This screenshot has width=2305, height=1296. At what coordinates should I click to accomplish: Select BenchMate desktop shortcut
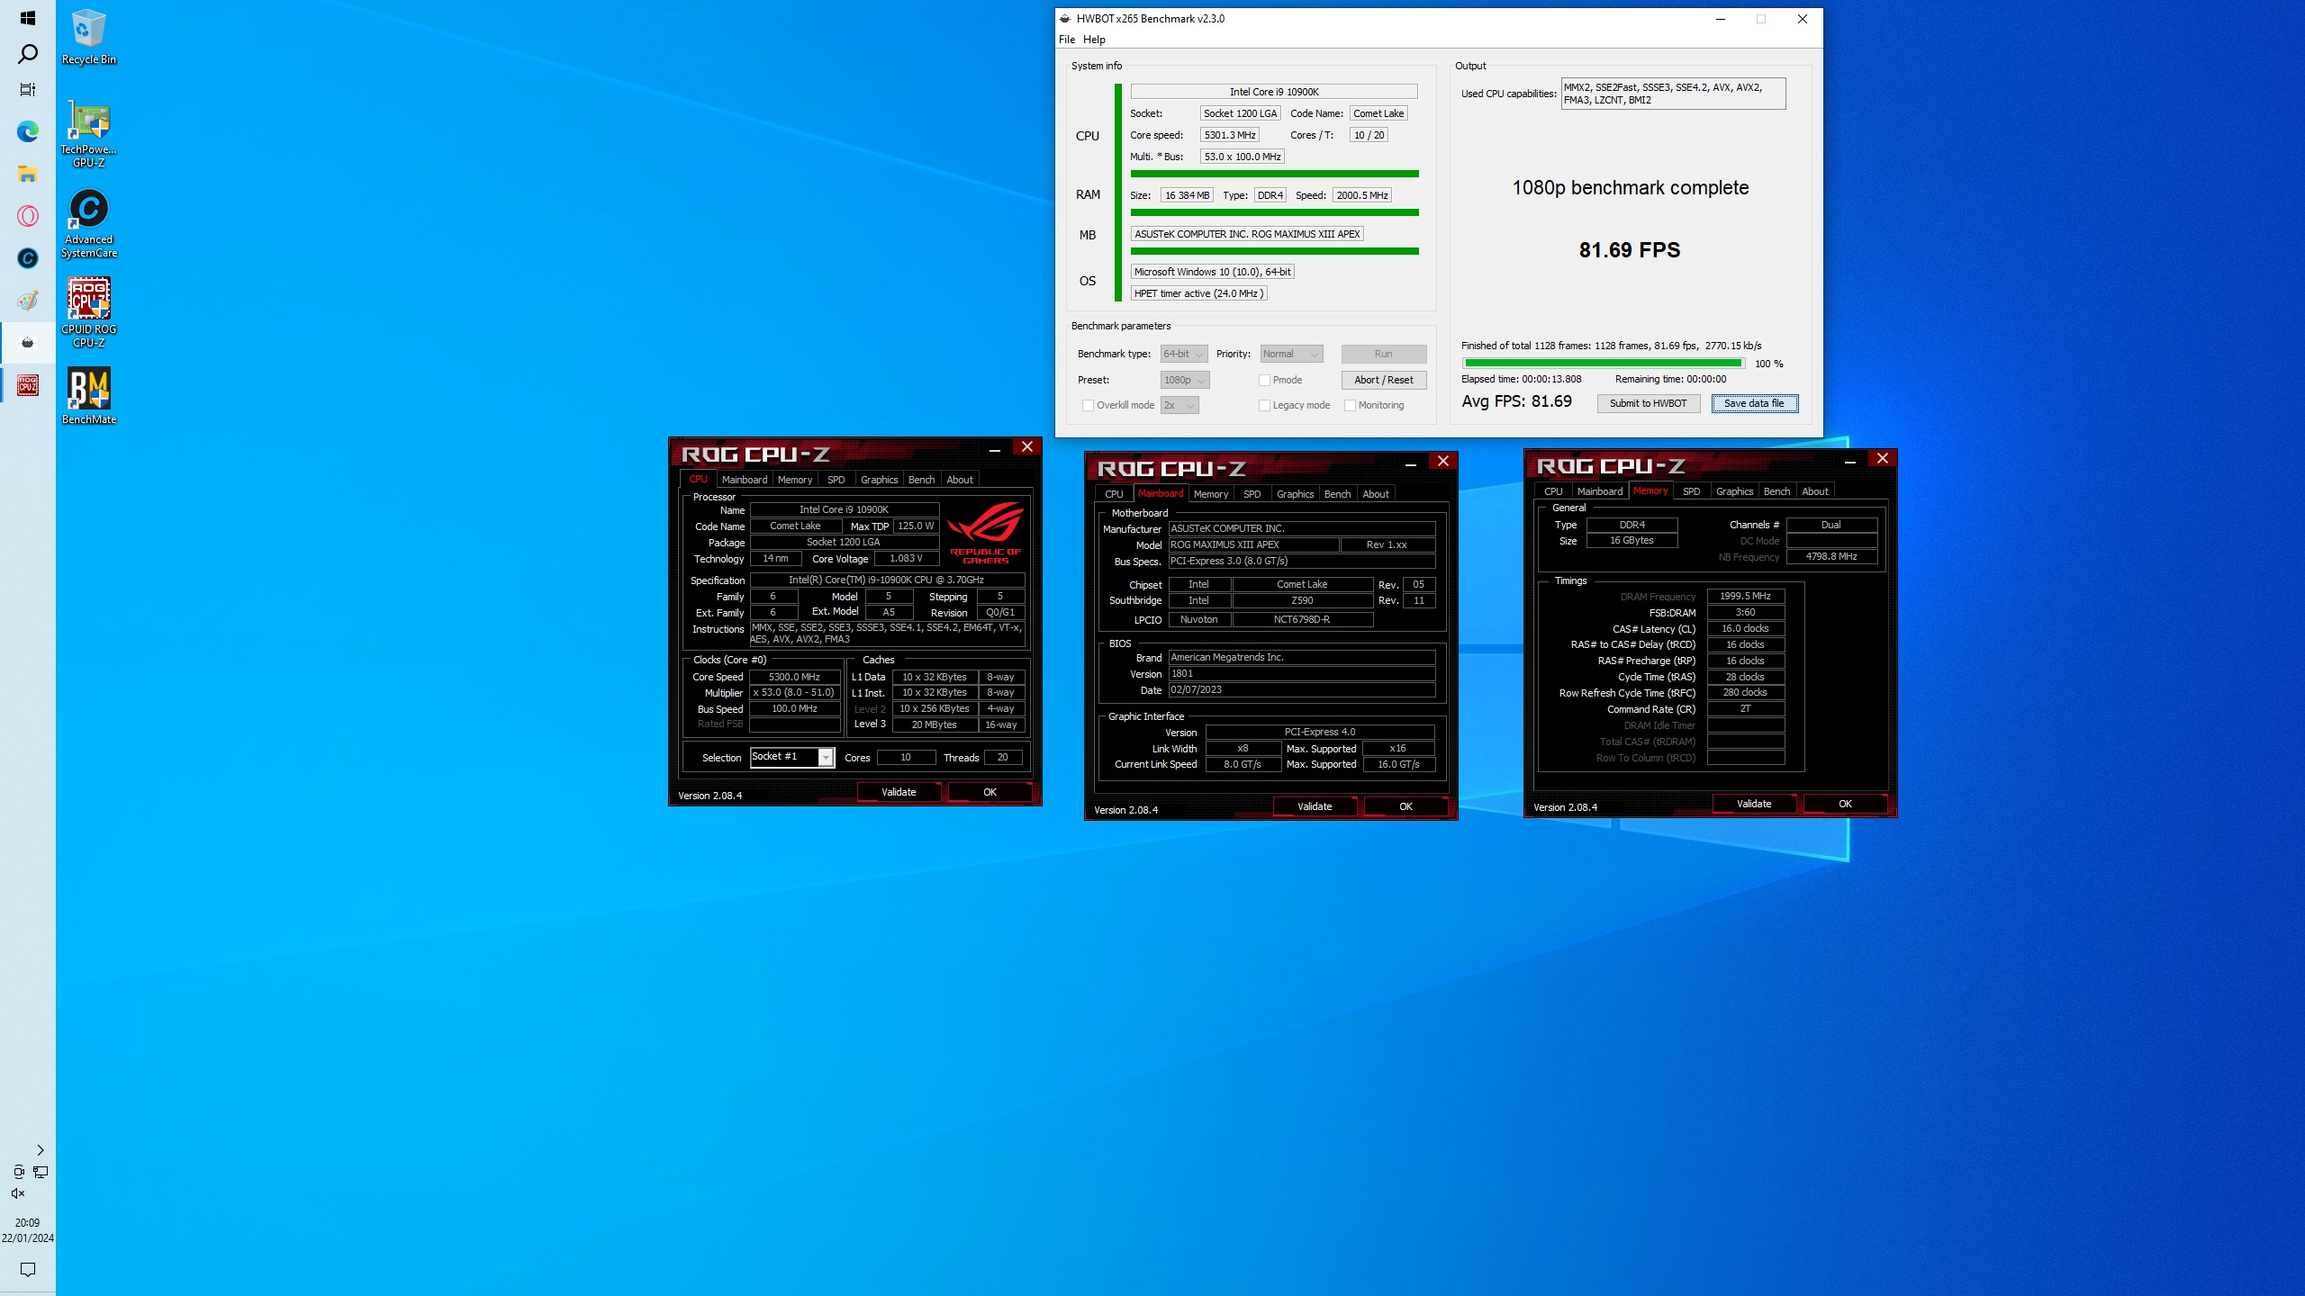pyautogui.click(x=88, y=396)
